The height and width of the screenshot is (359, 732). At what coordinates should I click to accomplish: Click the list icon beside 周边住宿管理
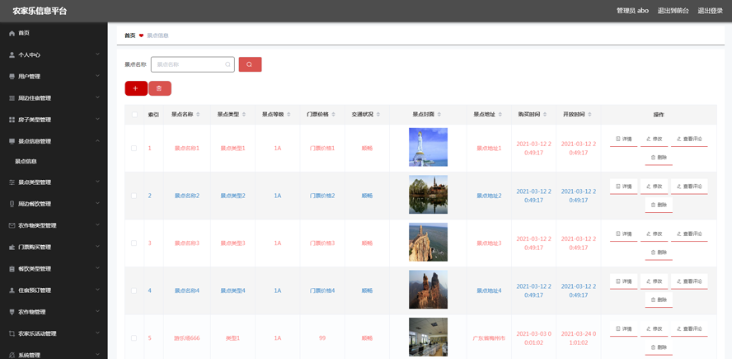tap(12, 98)
